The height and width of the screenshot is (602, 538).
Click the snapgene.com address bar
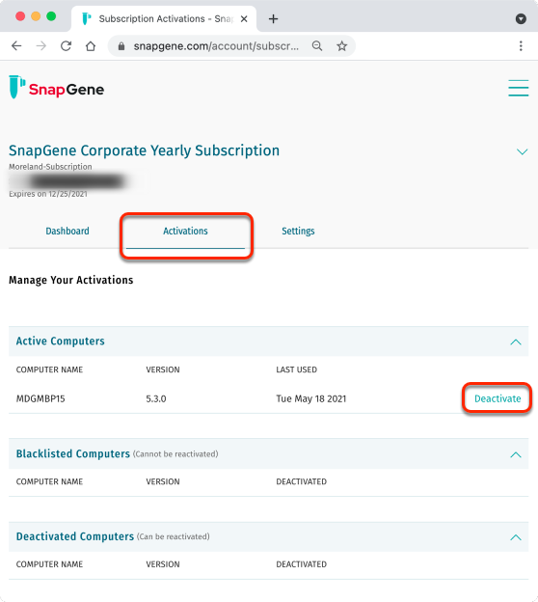point(216,46)
